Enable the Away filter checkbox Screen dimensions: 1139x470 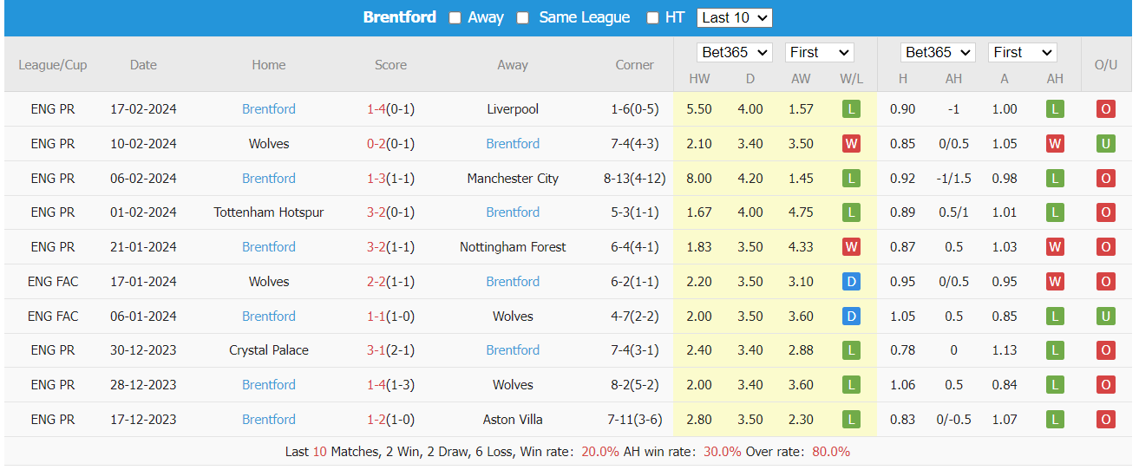(x=455, y=18)
